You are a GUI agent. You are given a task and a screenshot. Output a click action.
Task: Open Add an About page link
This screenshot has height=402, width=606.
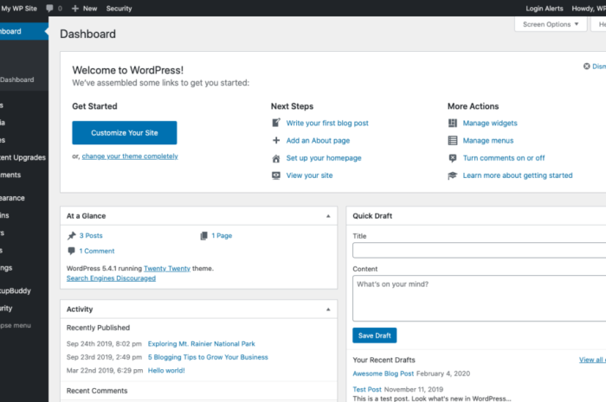(318, 140)
